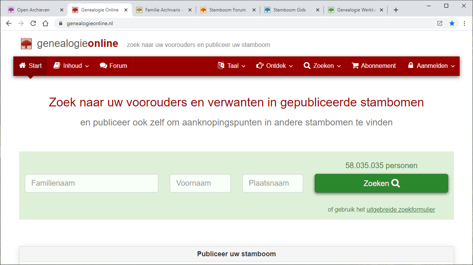Close the Familie Archivaris tab
Image resolution: width=473 pixels, height=265 pixels.
click(x=190, y=10)
